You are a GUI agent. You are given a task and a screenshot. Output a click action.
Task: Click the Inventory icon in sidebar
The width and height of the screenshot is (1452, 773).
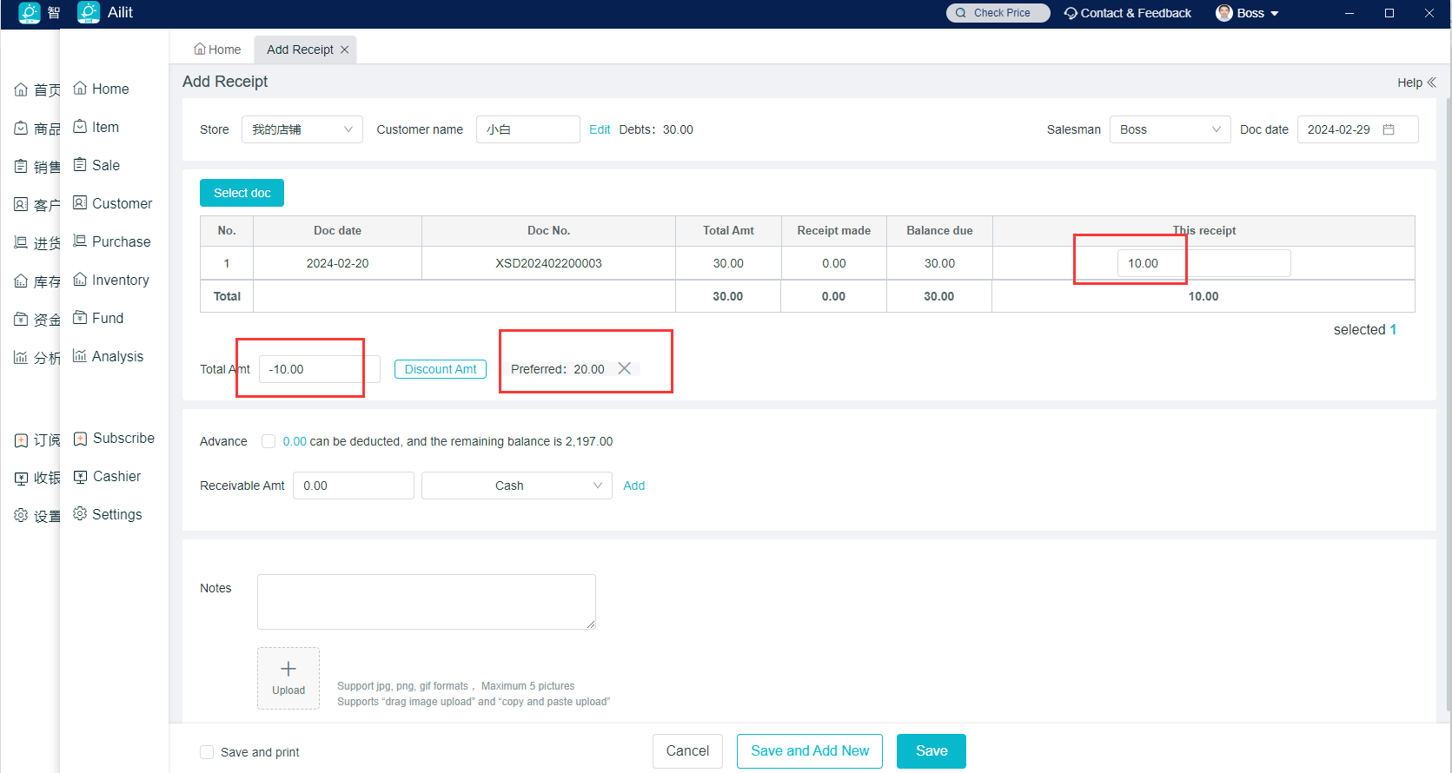point(80,280)
